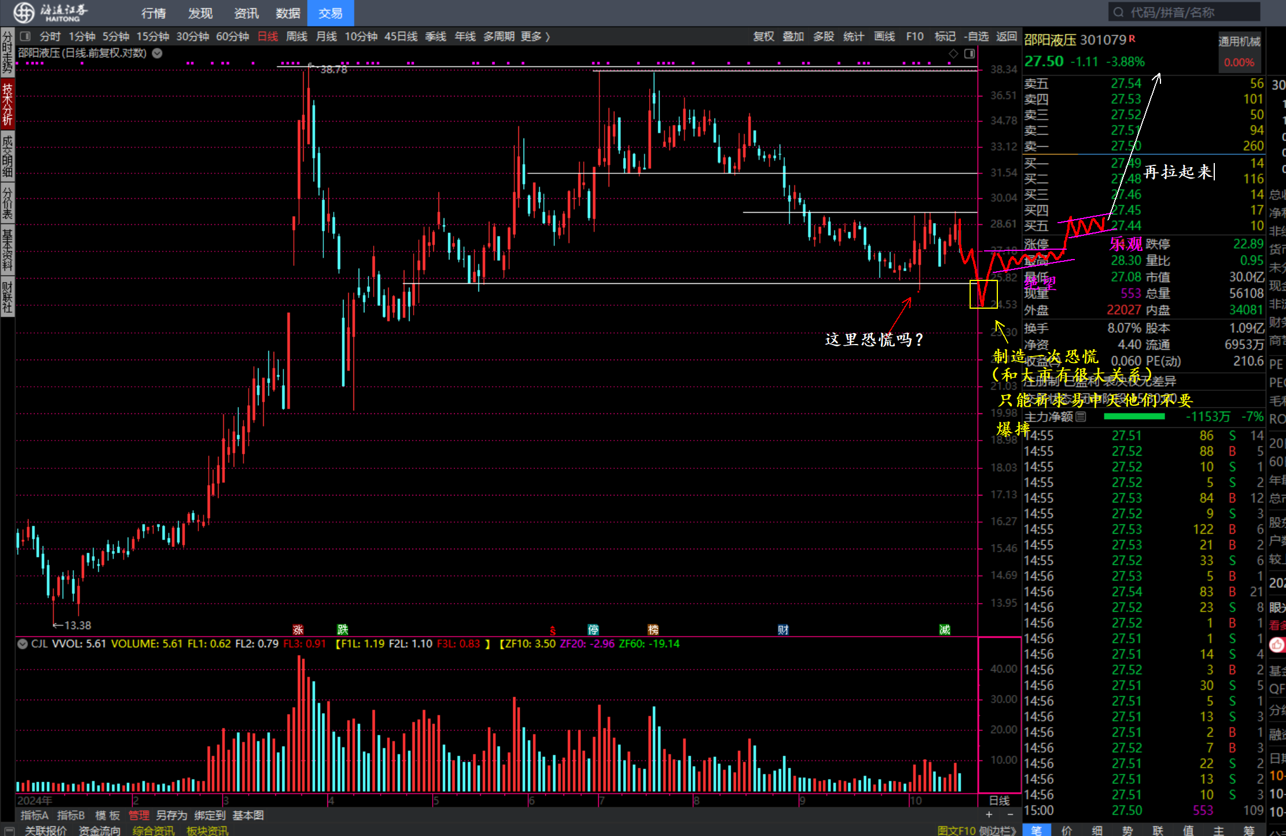Select the 周线 weekly period tab

click(x=297, y=36)
